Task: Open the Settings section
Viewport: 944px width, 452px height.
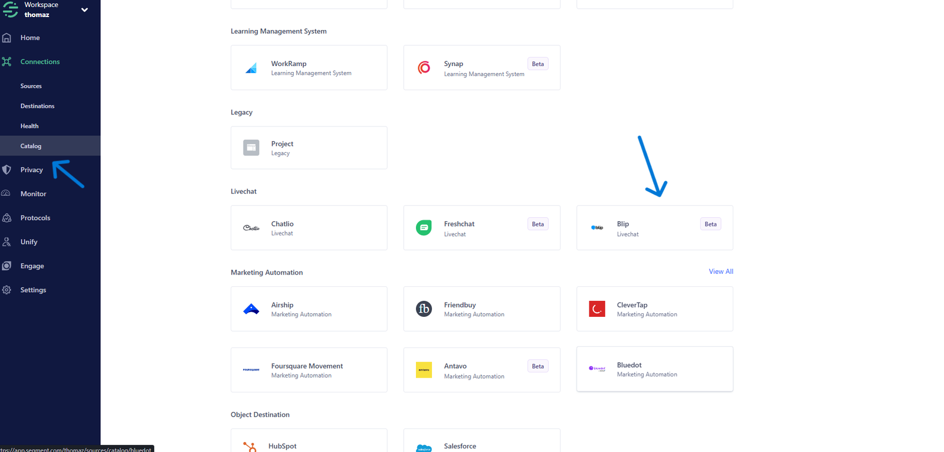Action: pos(33,290)
